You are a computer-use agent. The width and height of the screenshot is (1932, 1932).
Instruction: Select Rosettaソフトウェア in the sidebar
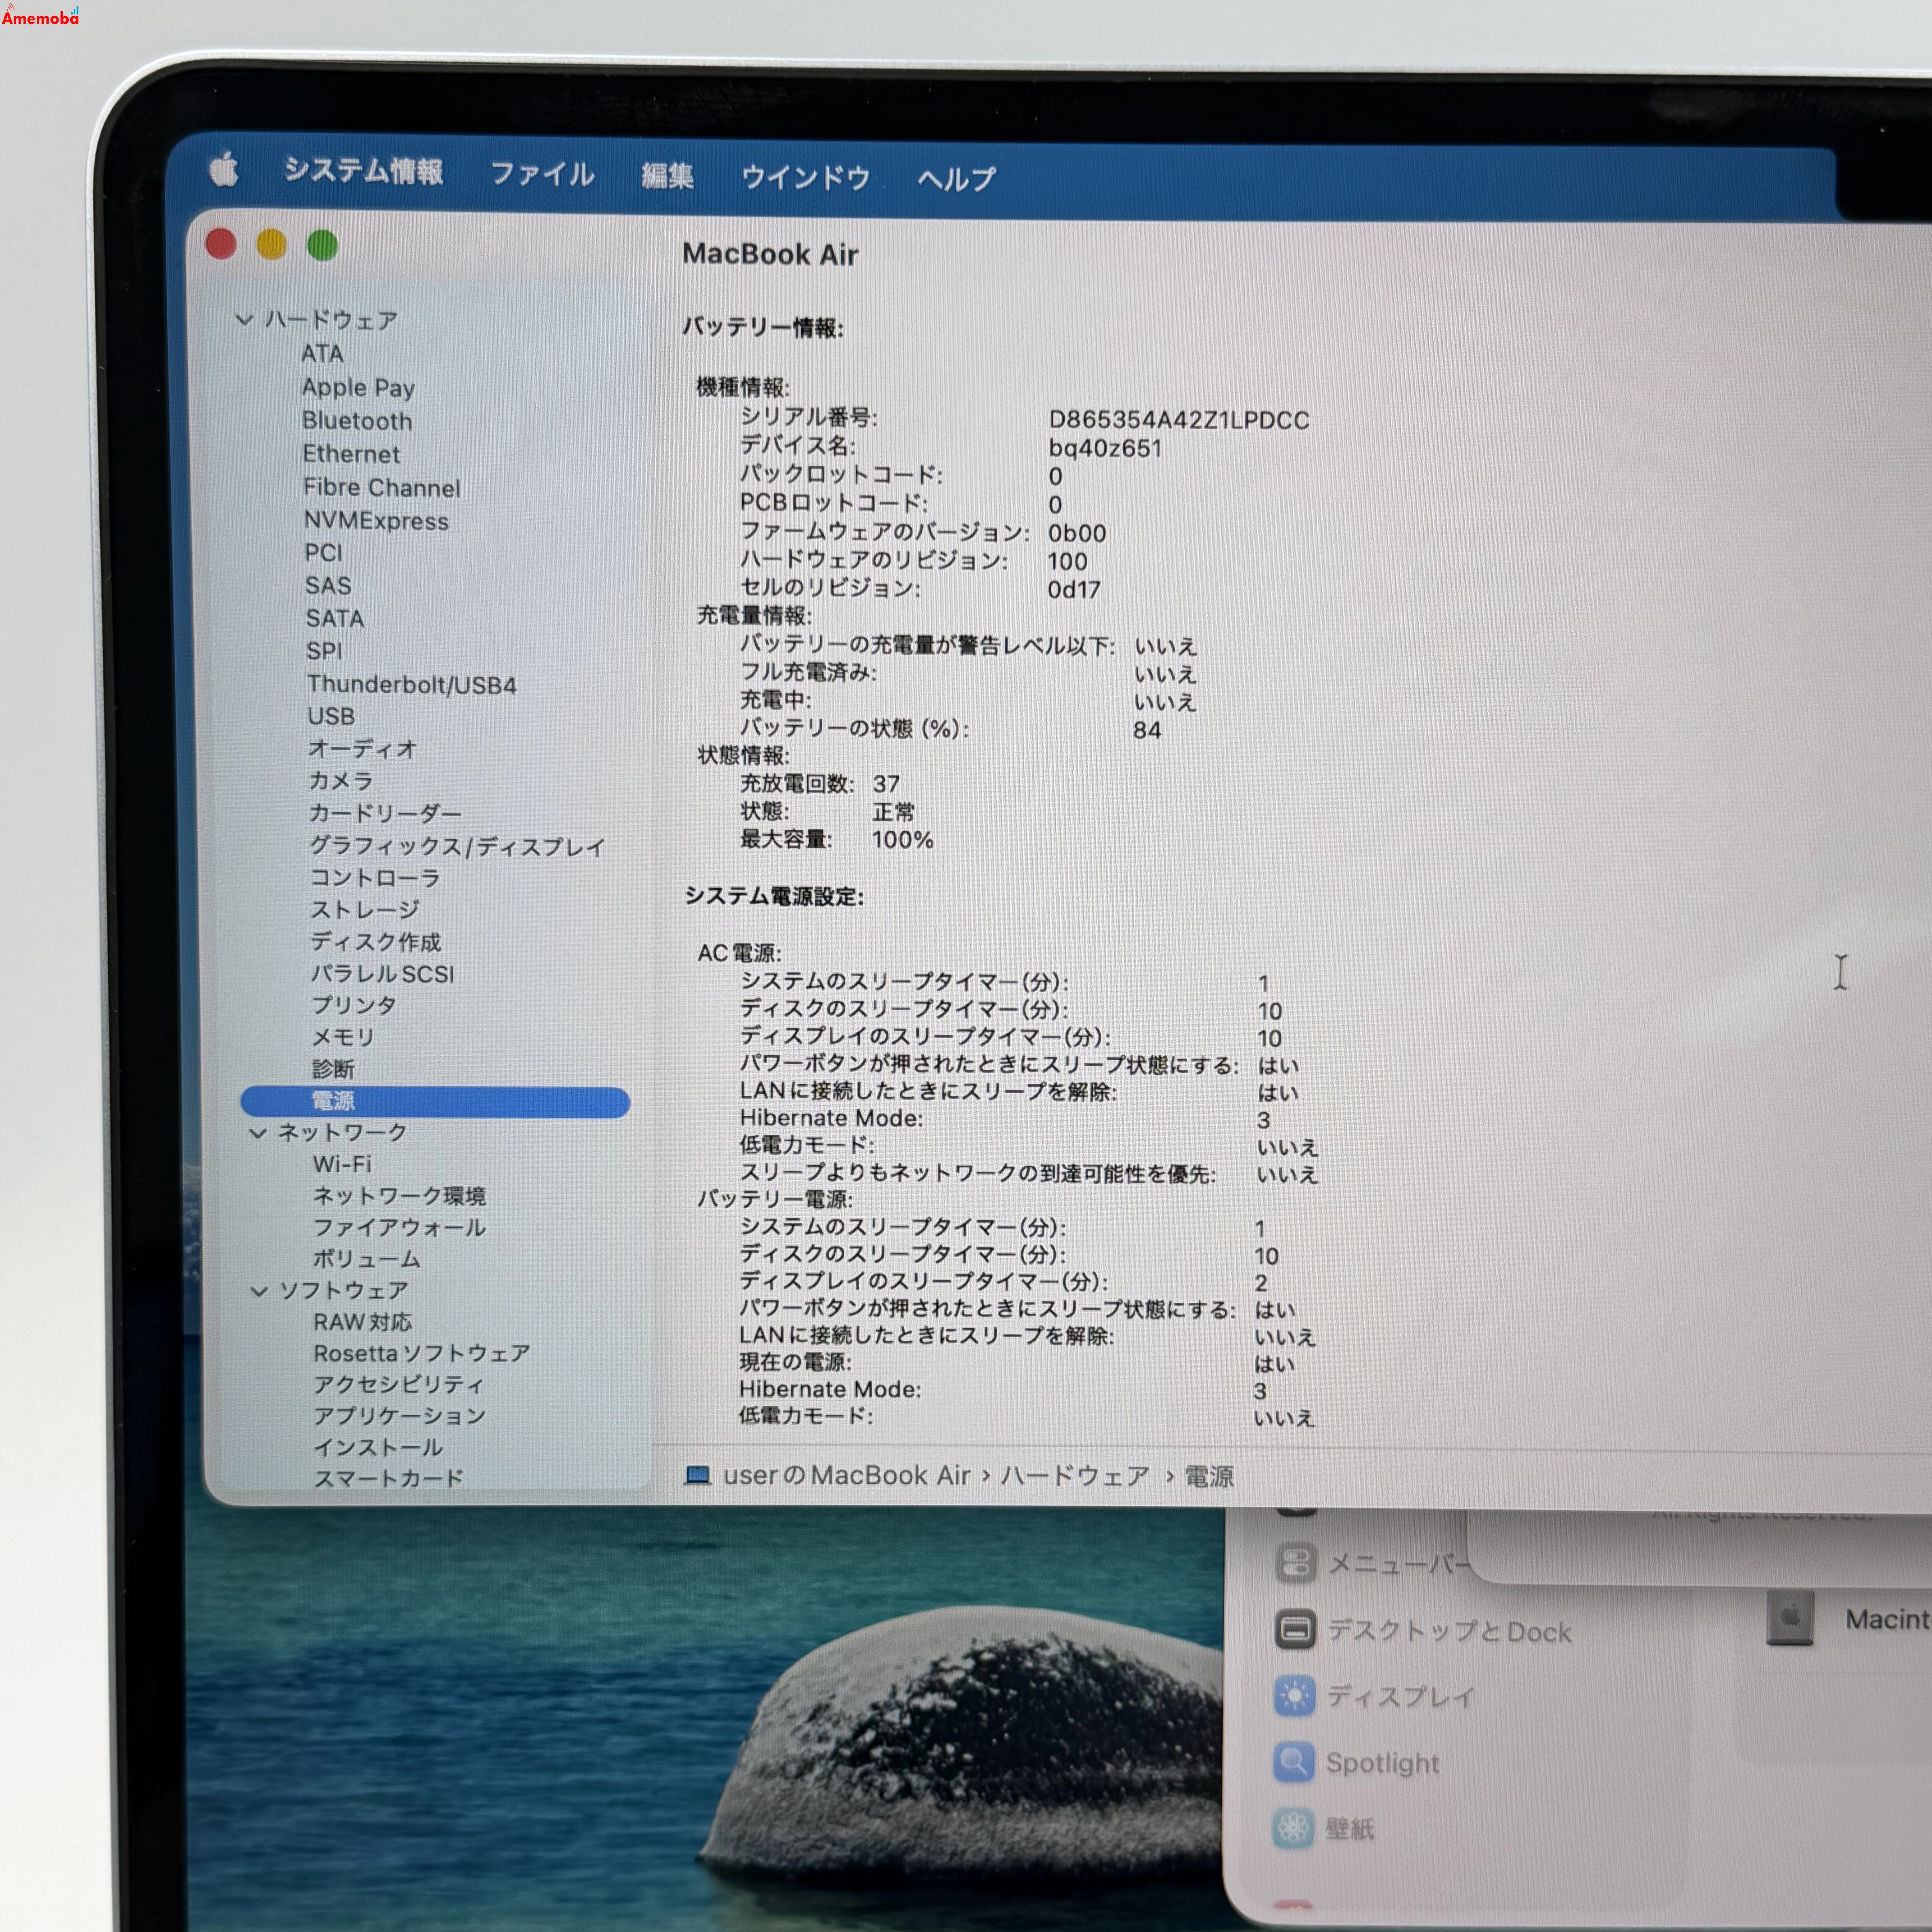pos(422,1353)
